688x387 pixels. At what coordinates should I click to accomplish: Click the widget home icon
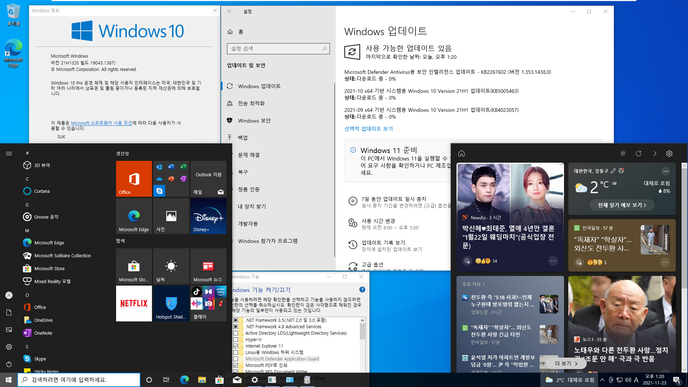(x=462, y=153)
